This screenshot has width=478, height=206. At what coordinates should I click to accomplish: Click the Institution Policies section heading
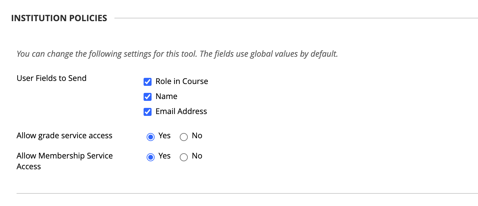(59, 18)
